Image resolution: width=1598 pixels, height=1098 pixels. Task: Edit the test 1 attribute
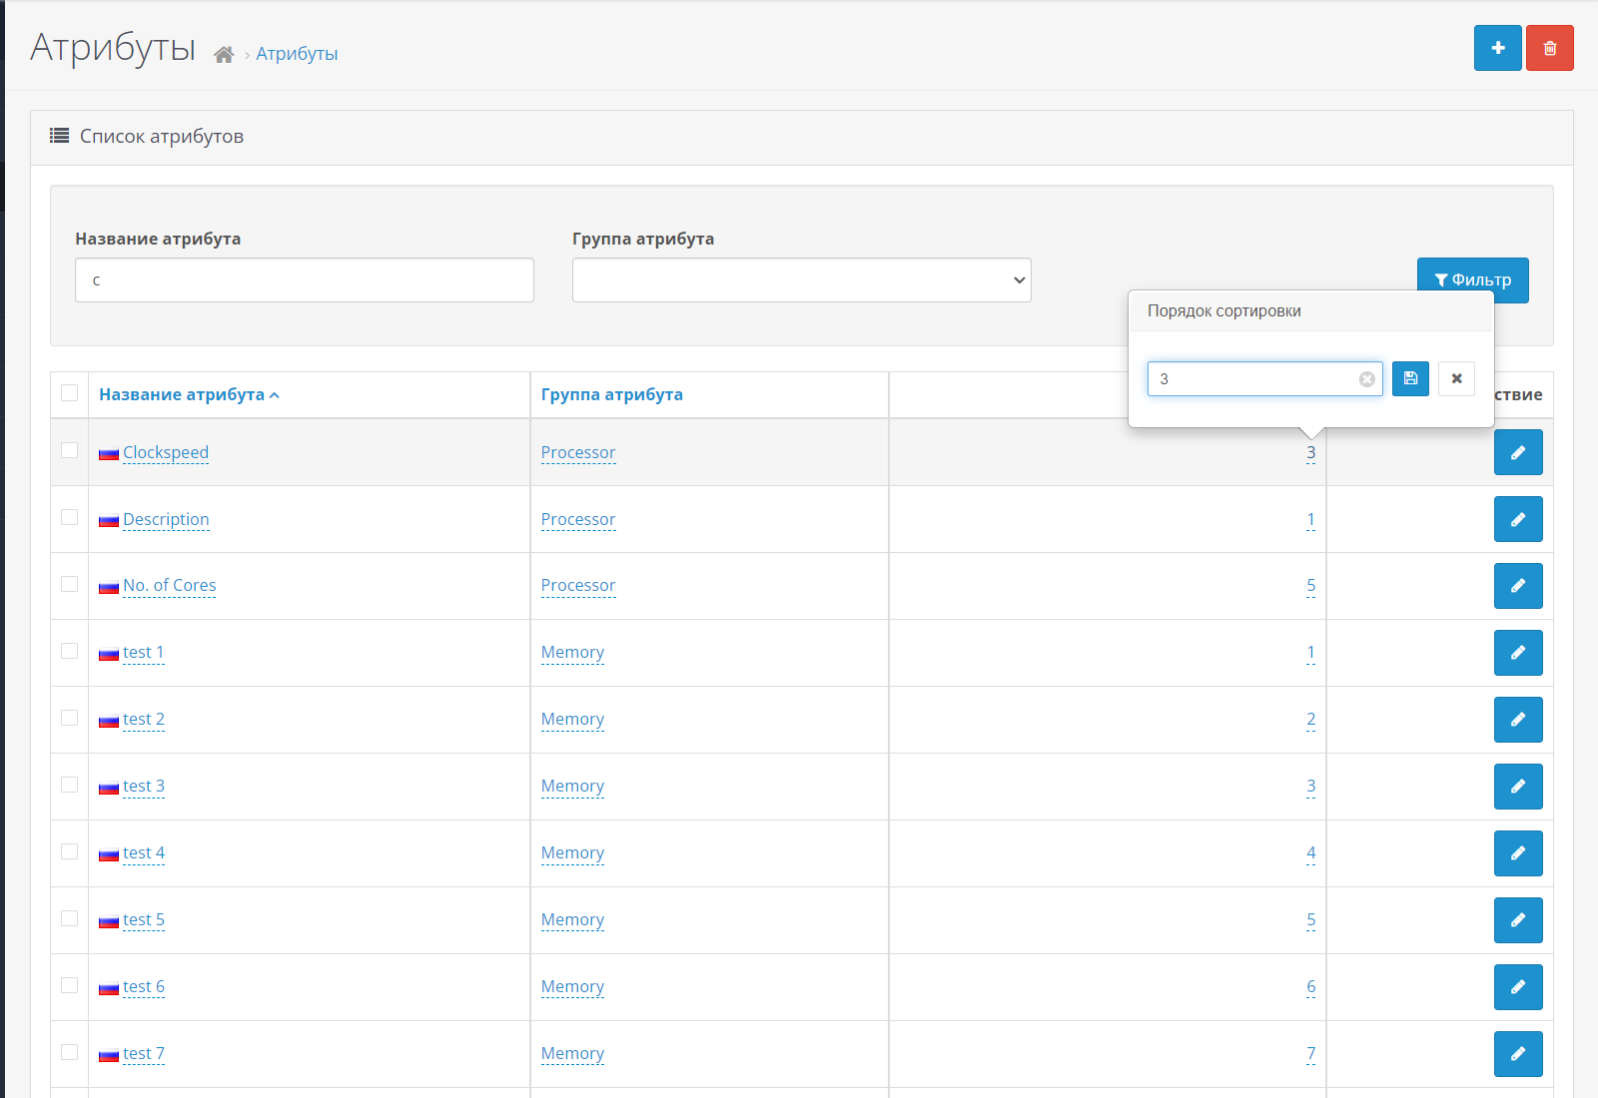(1518, 653)
